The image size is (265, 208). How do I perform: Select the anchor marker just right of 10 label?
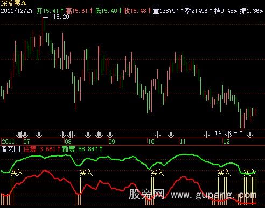(157, 135)
